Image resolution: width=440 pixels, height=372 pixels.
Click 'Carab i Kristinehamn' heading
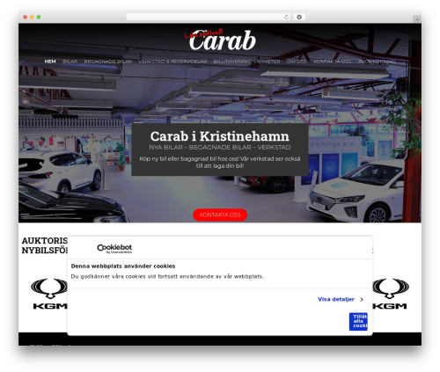point(220,136)
